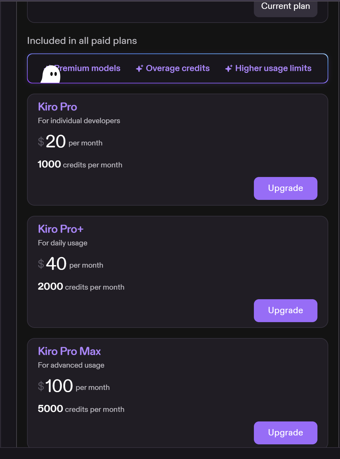Click the Kiro Pro Max plan title
The height and width of the screenshot is (459, 340).
point(69,351)
